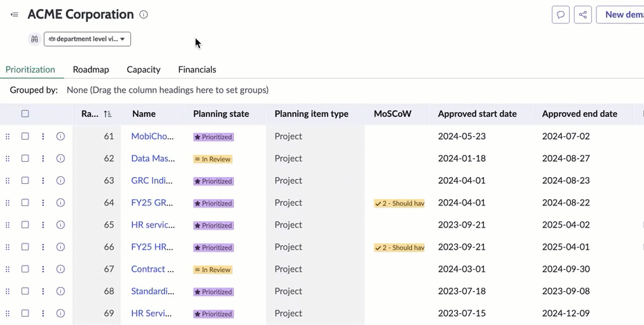
Task: Click the share icon button
Action: pos(583,15)
